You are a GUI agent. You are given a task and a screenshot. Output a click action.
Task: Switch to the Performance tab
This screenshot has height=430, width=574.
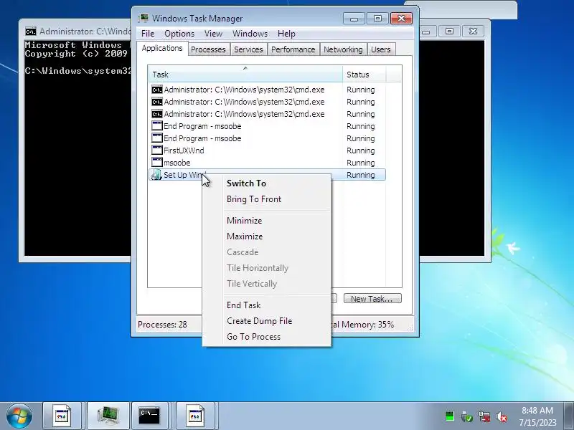(x=293, y=49)
